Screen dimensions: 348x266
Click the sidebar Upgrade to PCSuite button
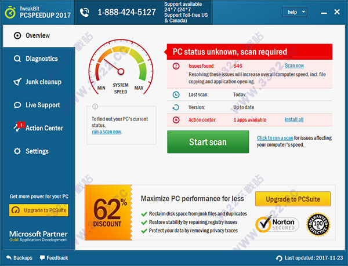[x=39, y=210]
